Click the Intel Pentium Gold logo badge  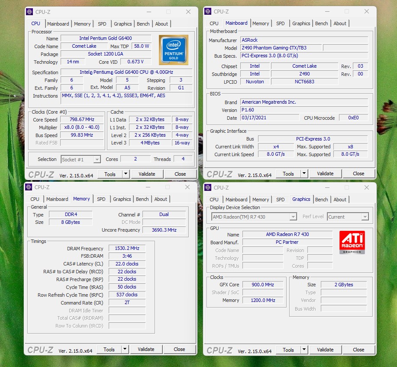pyautogui.click(x=173, y=50)
